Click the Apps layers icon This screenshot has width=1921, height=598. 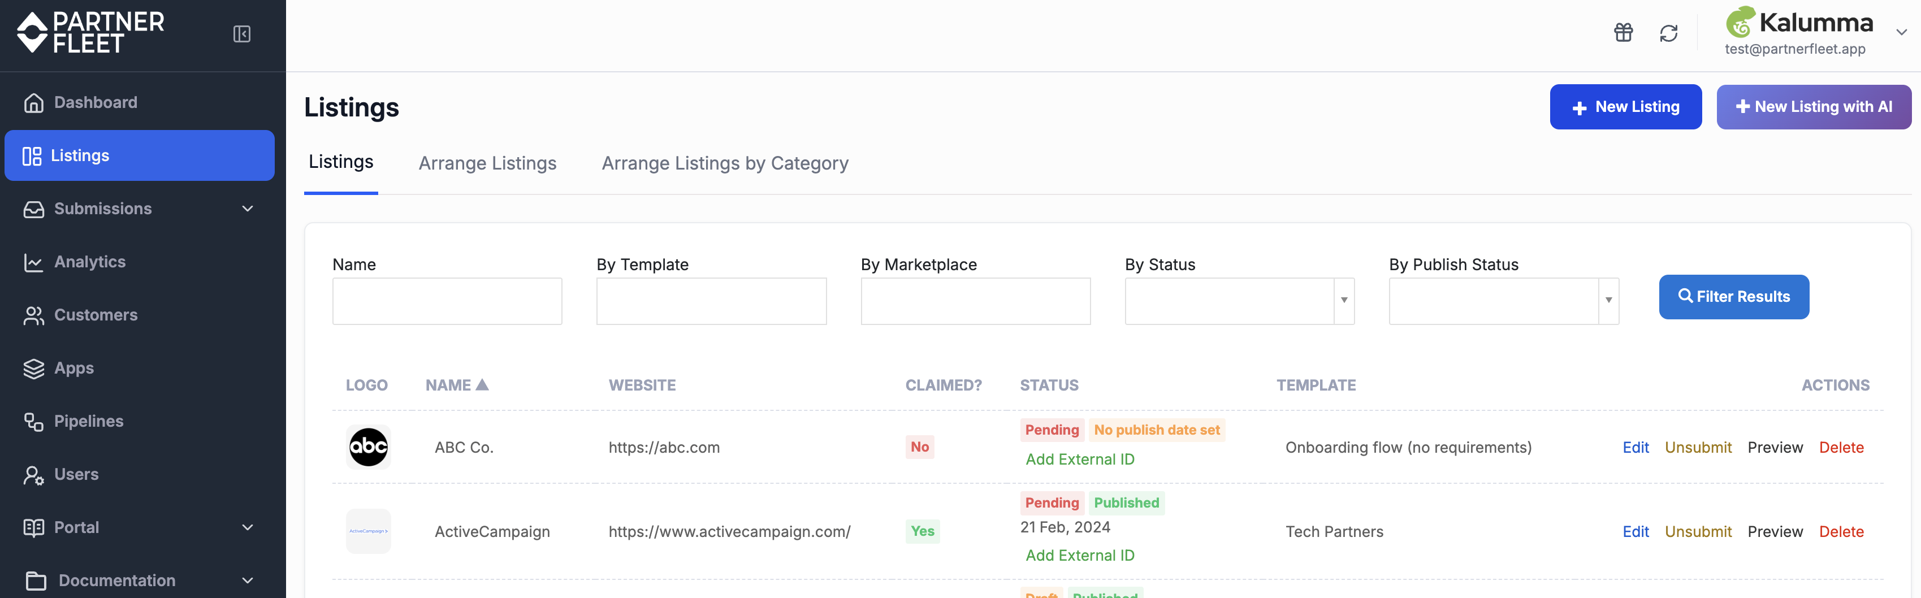[33, 369]
